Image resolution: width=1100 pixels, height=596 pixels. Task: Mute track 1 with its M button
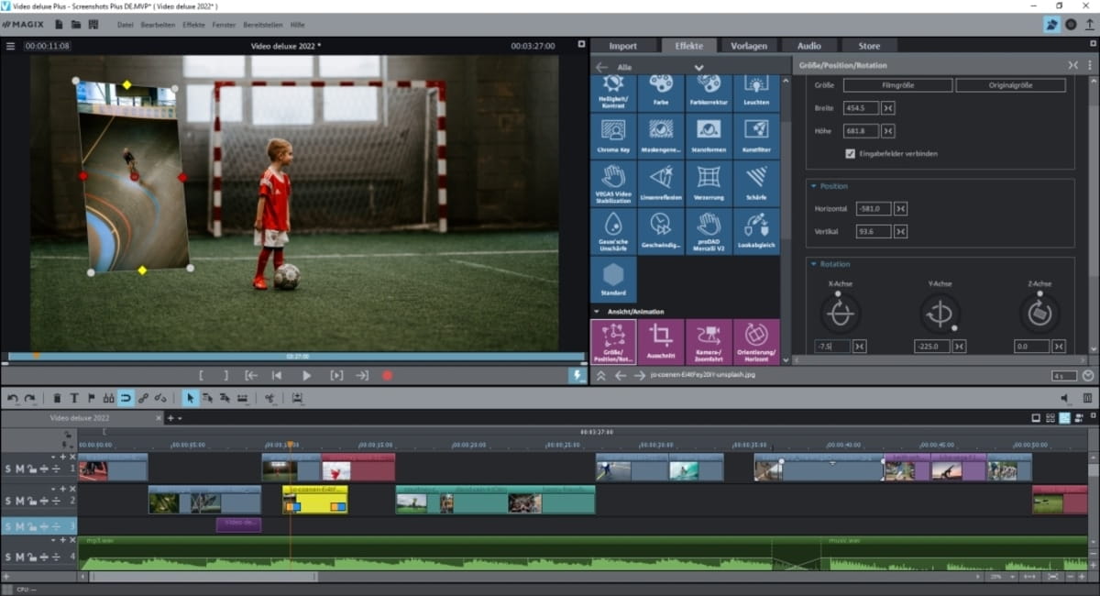(x=18, y=468)
